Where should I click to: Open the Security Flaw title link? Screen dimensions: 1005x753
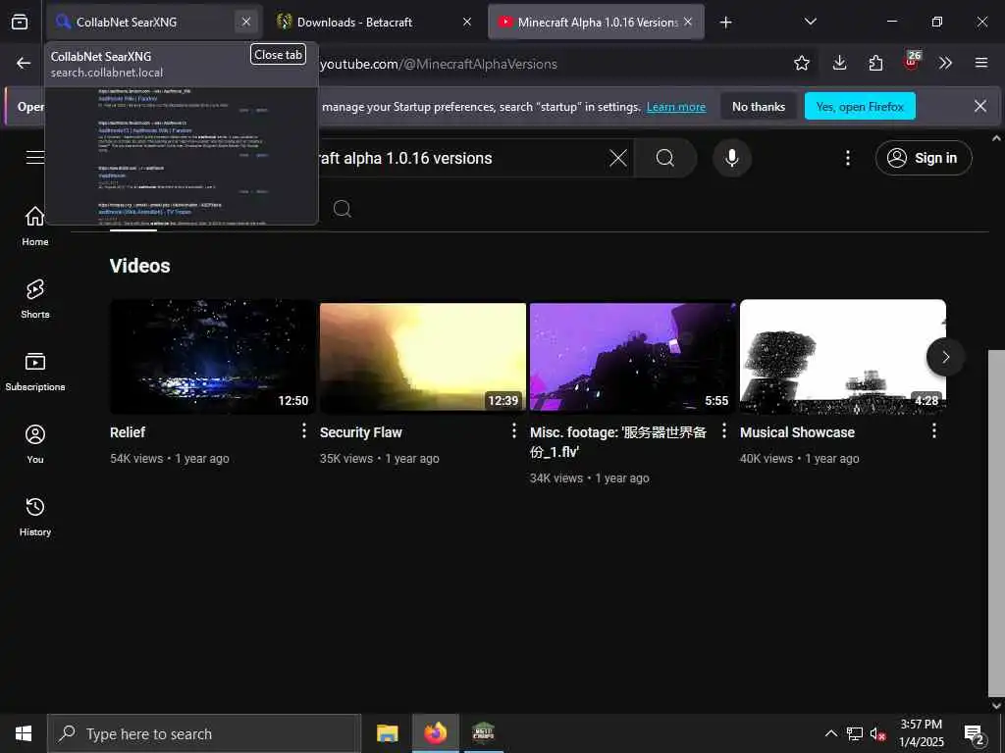[x=361, y=432]
